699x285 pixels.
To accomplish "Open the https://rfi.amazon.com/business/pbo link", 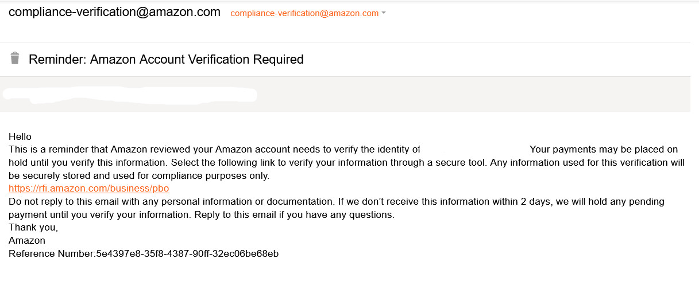I will click(89, 188).
